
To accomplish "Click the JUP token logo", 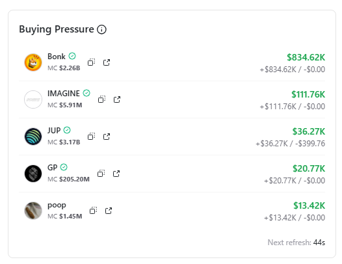I will pyautogui.click(x=33, y=137).
